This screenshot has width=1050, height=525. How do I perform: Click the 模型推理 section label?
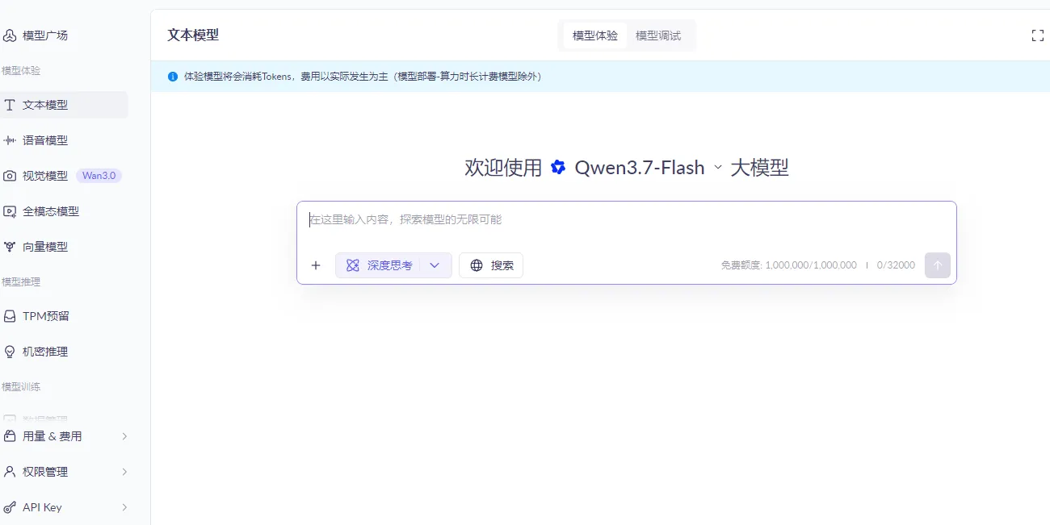pyautogui.click(x=21, y=282)
